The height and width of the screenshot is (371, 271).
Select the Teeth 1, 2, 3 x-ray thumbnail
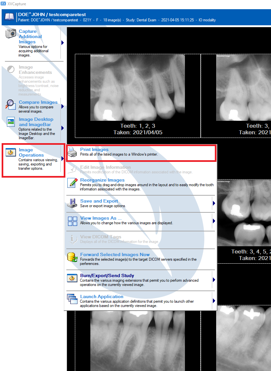click(x=138, y=96)
